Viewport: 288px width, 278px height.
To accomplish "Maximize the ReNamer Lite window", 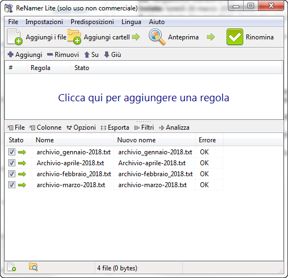I will click(251, 6).
